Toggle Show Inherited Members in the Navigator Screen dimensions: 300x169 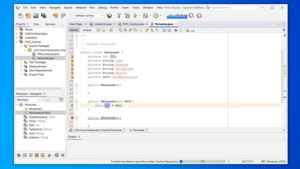tap(19, 155)
